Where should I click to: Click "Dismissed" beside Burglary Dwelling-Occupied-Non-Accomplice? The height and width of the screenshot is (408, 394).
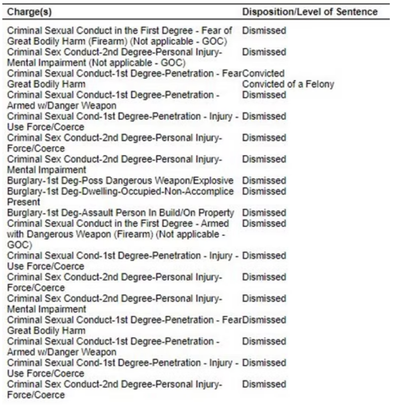click(x=264, y=191)
